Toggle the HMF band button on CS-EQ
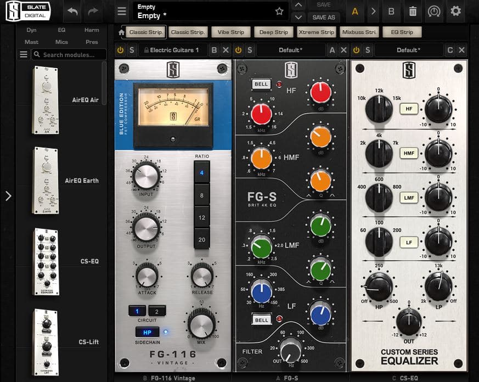 pos(409,153)
